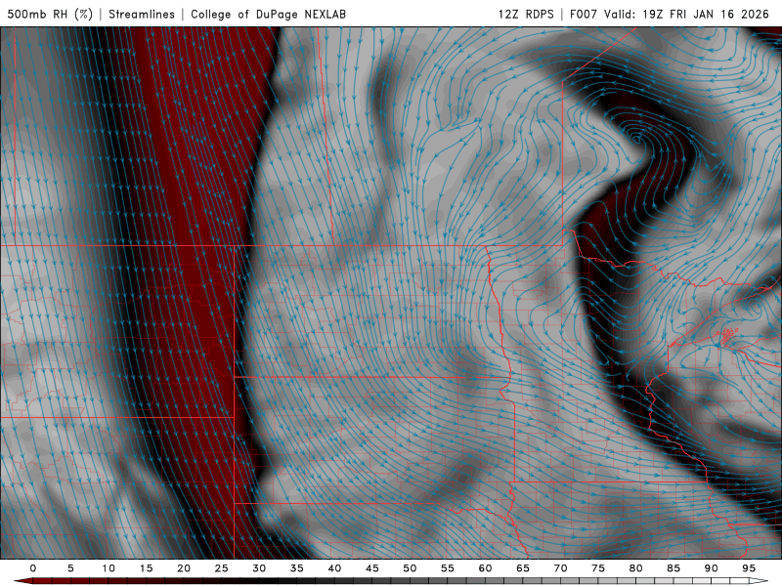Select the "12Z RDPS" model run label
Screen dimensions: 782x586
tap(526, 14)
